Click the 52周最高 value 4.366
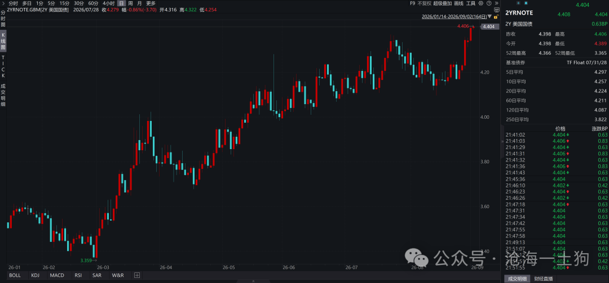Viewport: 609px width, 283px height. click(545, 53)
